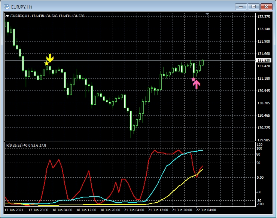277x218 pixels.
Task: Select the current price label 131.530
Action: point(264,61)
